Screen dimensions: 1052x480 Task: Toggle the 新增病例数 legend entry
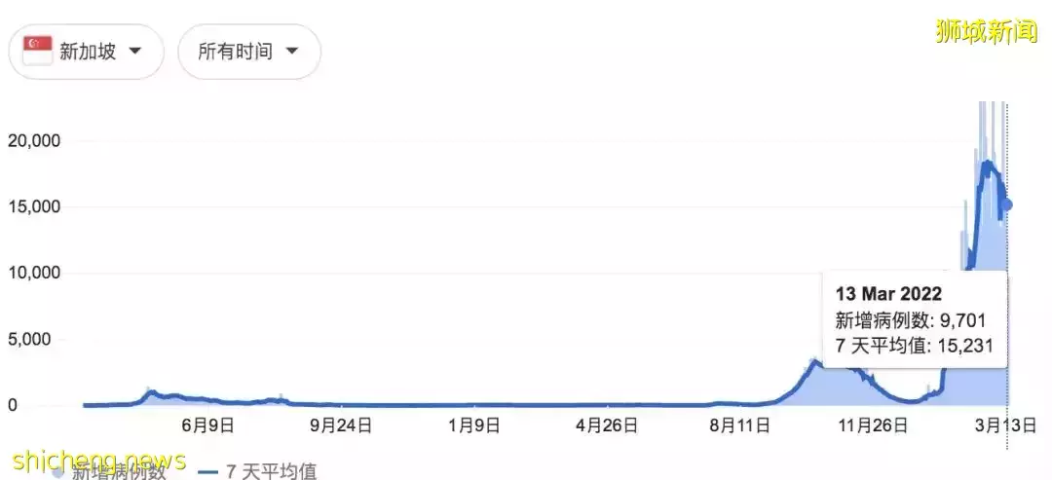point(109,472)
